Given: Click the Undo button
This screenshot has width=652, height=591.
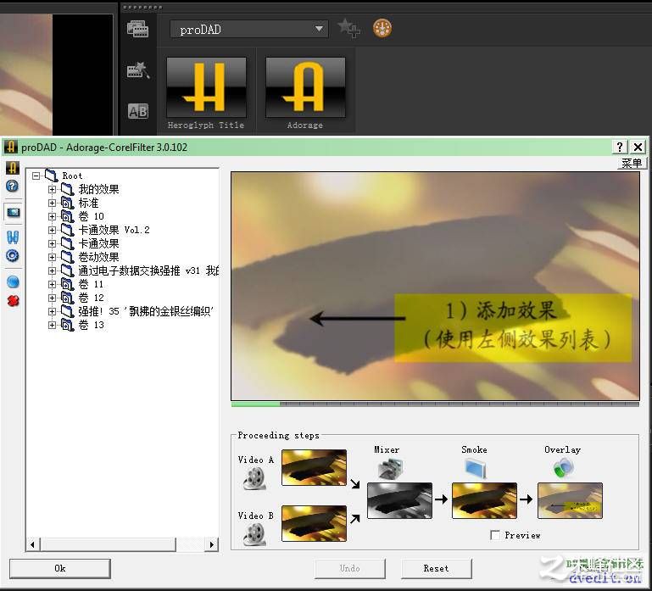Looking at the screenshot, I should pyautogui.click(x=349, y=569).
